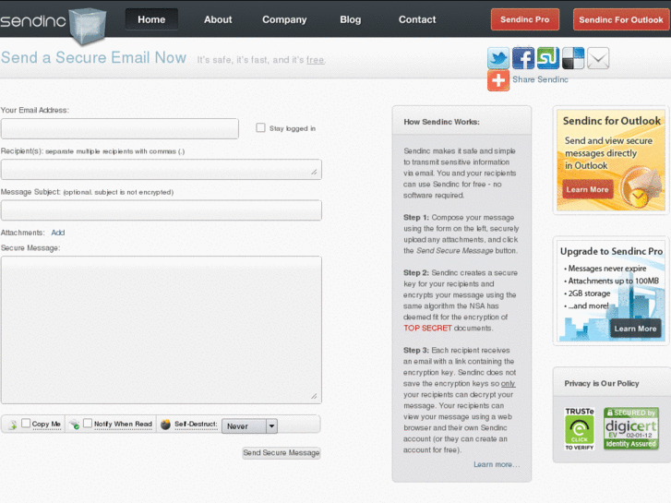Viewport: 671px width, 503px height.
Task: Click the Sendinc For Outlook button
Action: point(621,19)
